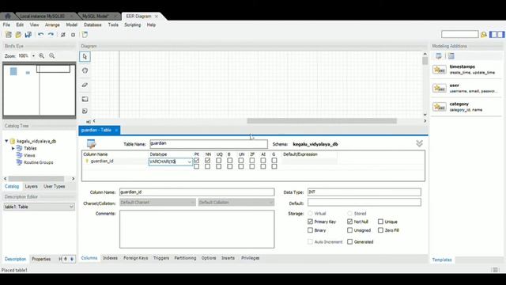This screenshot has width=506, height=285.
Task: Enable the Unique checkbox
Action: pyautogui.click(x=380, y=222)
